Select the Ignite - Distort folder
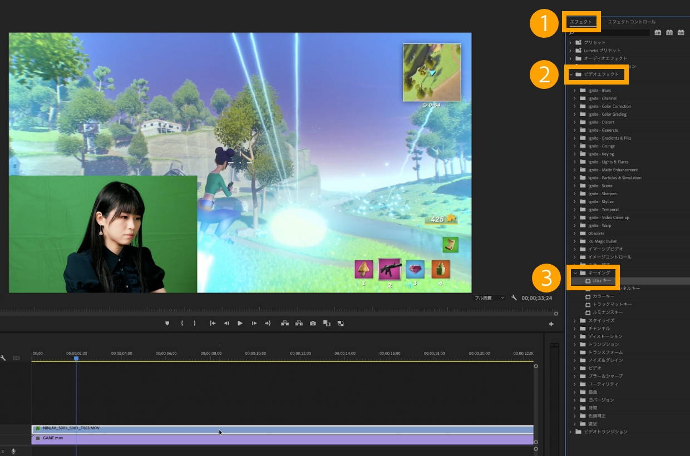Image resolution: width=690 pixels, height=456 pixels. 601,122
